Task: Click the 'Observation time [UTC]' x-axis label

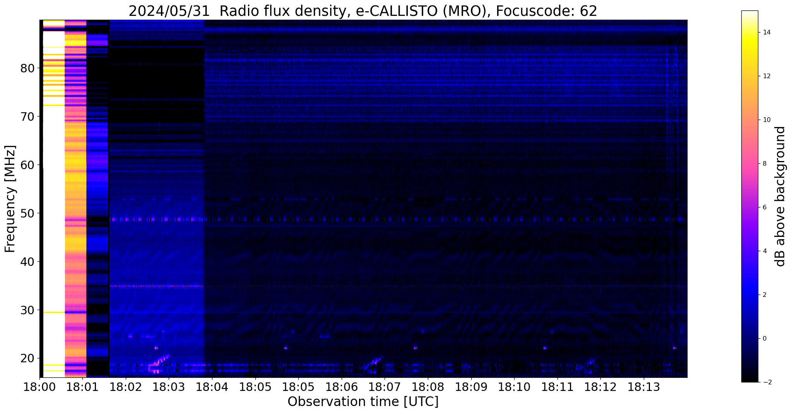Action: point(363,401)
